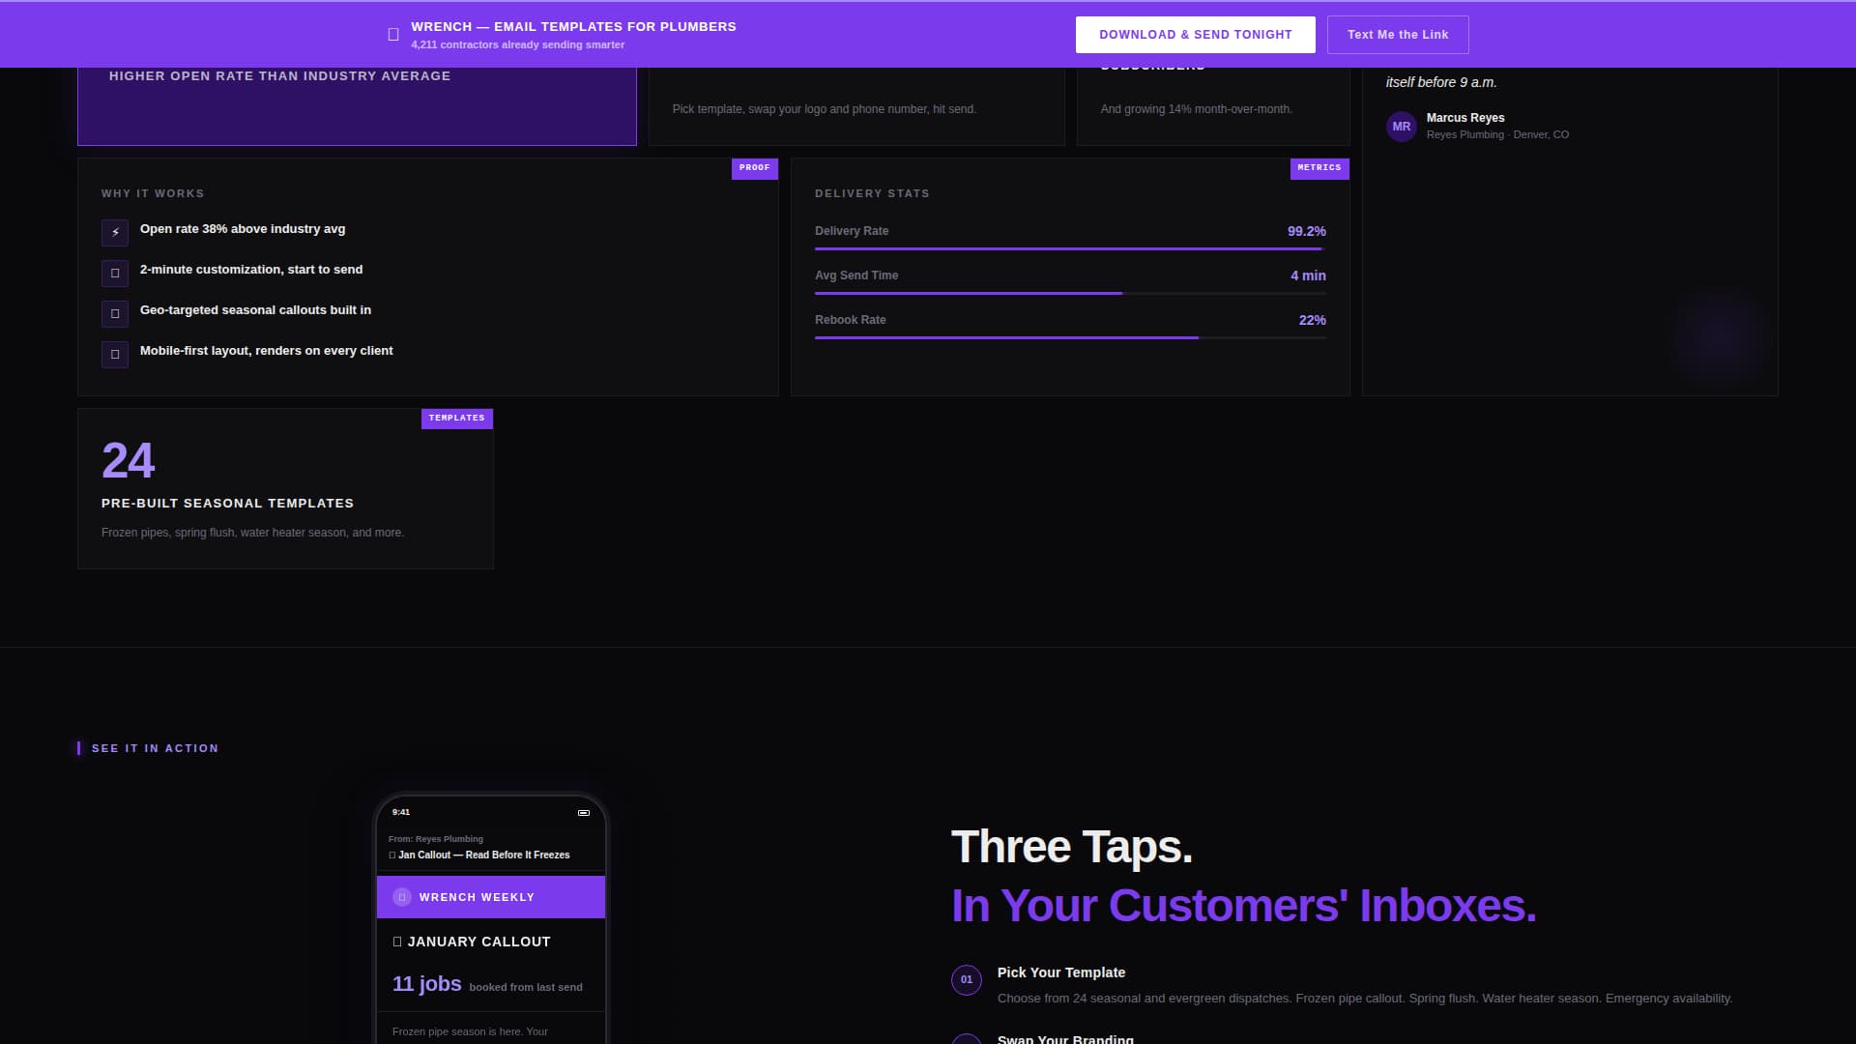Click the icon beside Geo-targeted seasonal callouts
1856x1044 pixels.
(115, 313)
